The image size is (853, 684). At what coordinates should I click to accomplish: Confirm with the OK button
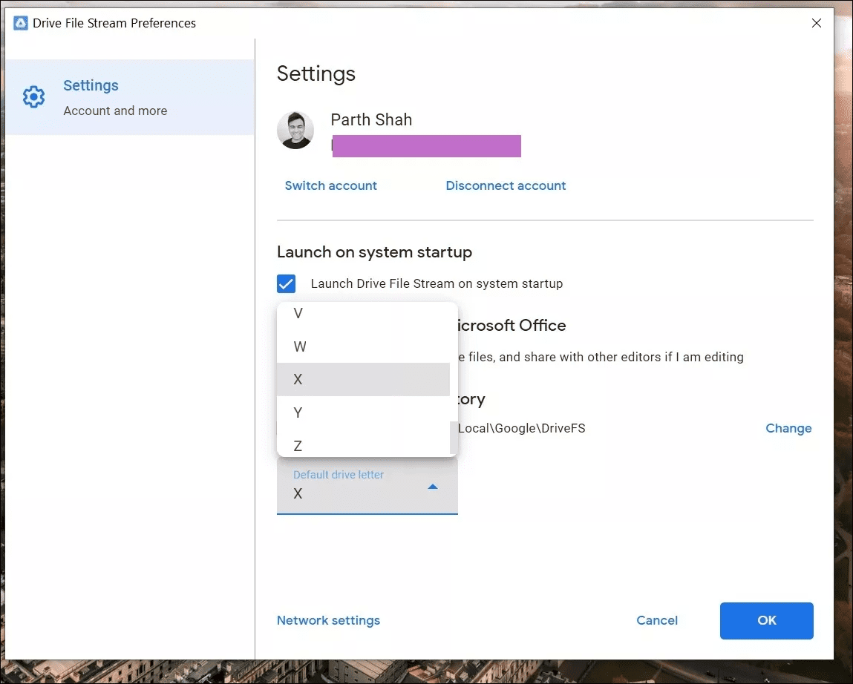(x=766, y=620)
